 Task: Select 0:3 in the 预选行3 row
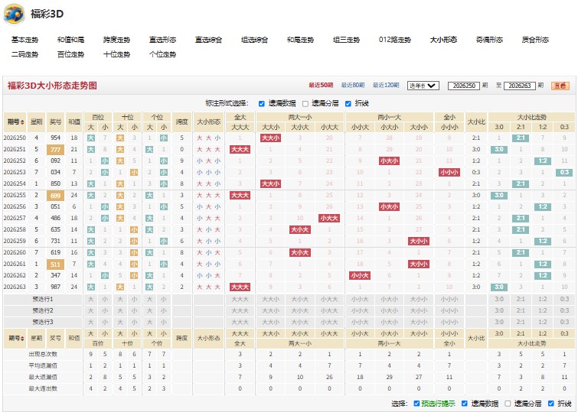click(x=564, y=322)
